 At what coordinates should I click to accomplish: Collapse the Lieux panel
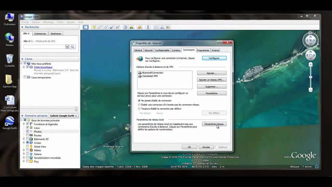coord(22,59)
